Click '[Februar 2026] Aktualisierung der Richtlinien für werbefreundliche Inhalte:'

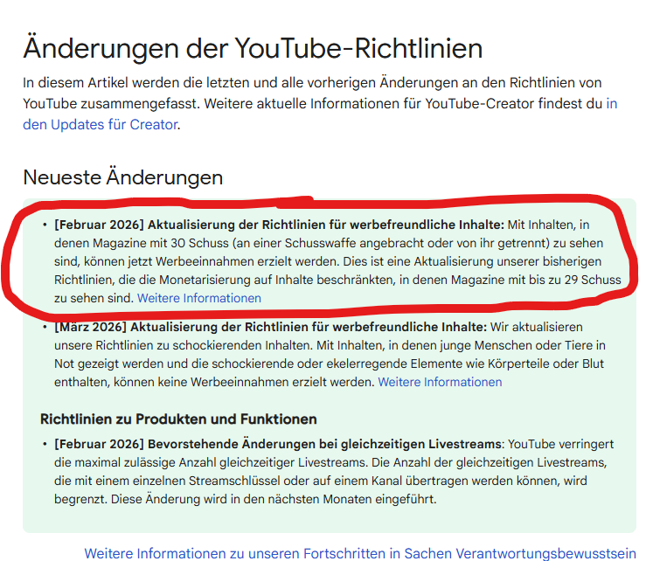pos(279,225)
